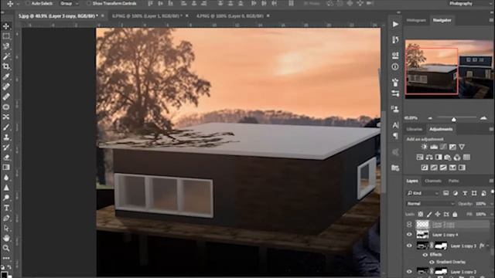Select the Path Selection tool

click(x=6, y=228)
